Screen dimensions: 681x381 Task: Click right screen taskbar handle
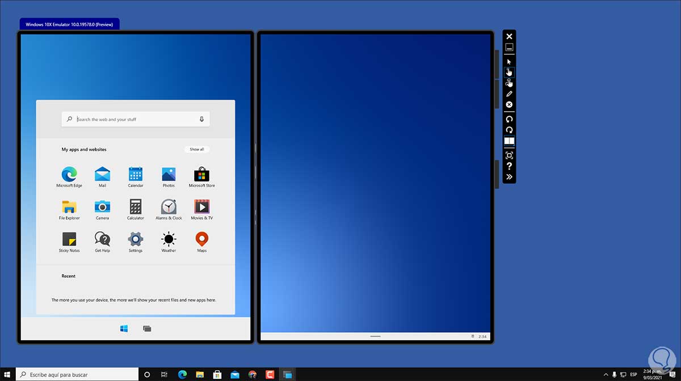375,336
